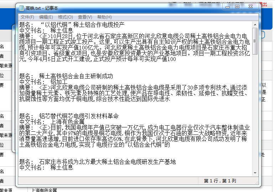Screen dimensions: 275x192
Task: Click the Notepad icon in title bar
Action: tap(21, 8)
